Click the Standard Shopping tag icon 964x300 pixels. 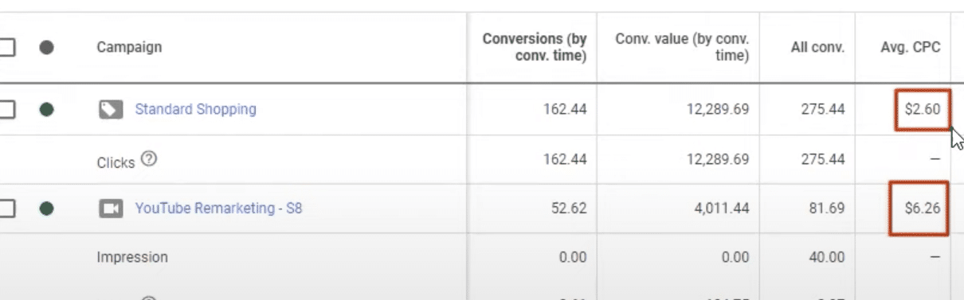pyautogui.click(x=111, y=109)
